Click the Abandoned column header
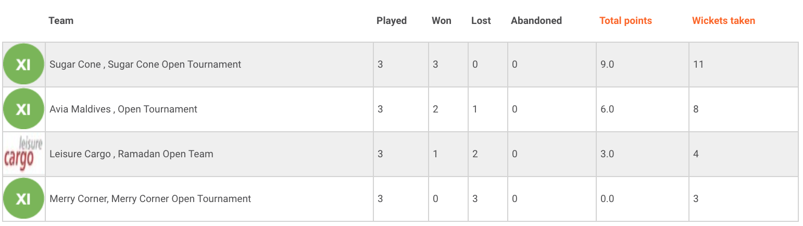This screenshot has width=803, height=226. (x=536, y=21)
